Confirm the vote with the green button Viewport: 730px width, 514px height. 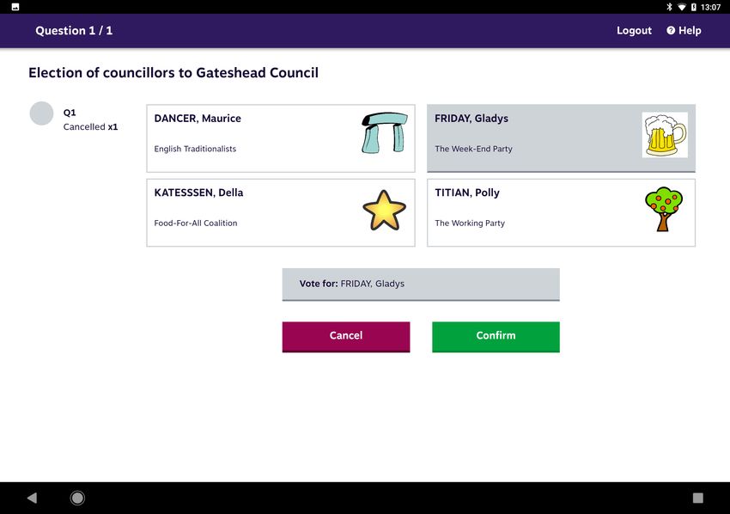(x=496, y=336)
